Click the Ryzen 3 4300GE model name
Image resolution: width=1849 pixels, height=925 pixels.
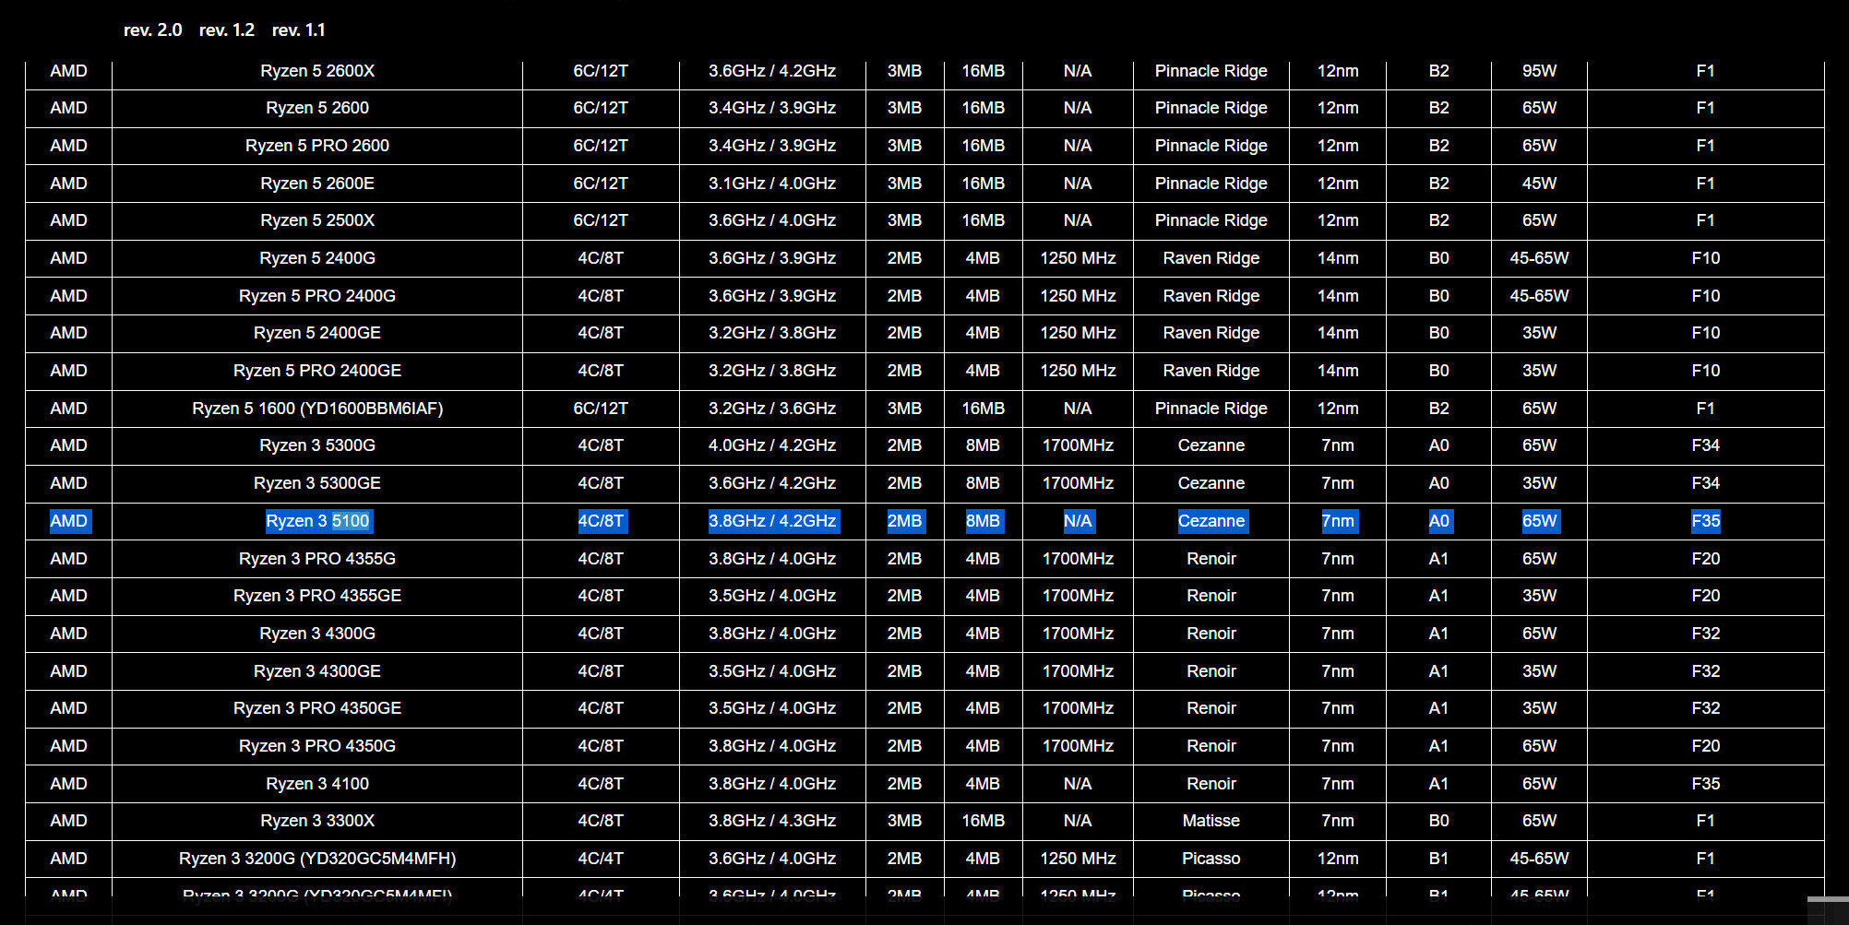pos(317,671)
